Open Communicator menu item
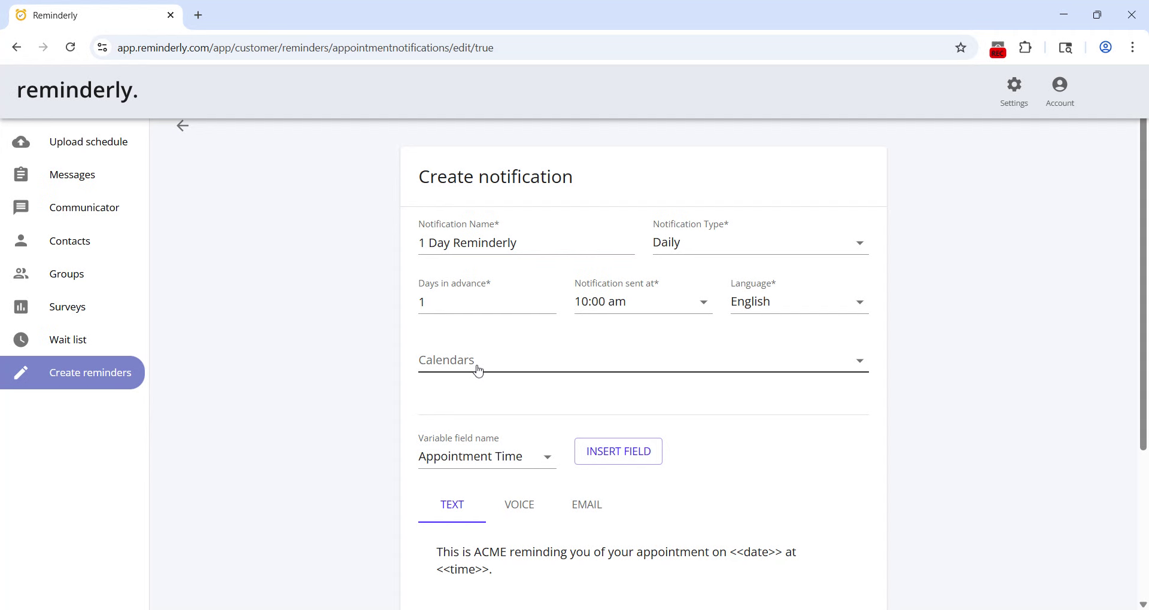 coord(72,208)
